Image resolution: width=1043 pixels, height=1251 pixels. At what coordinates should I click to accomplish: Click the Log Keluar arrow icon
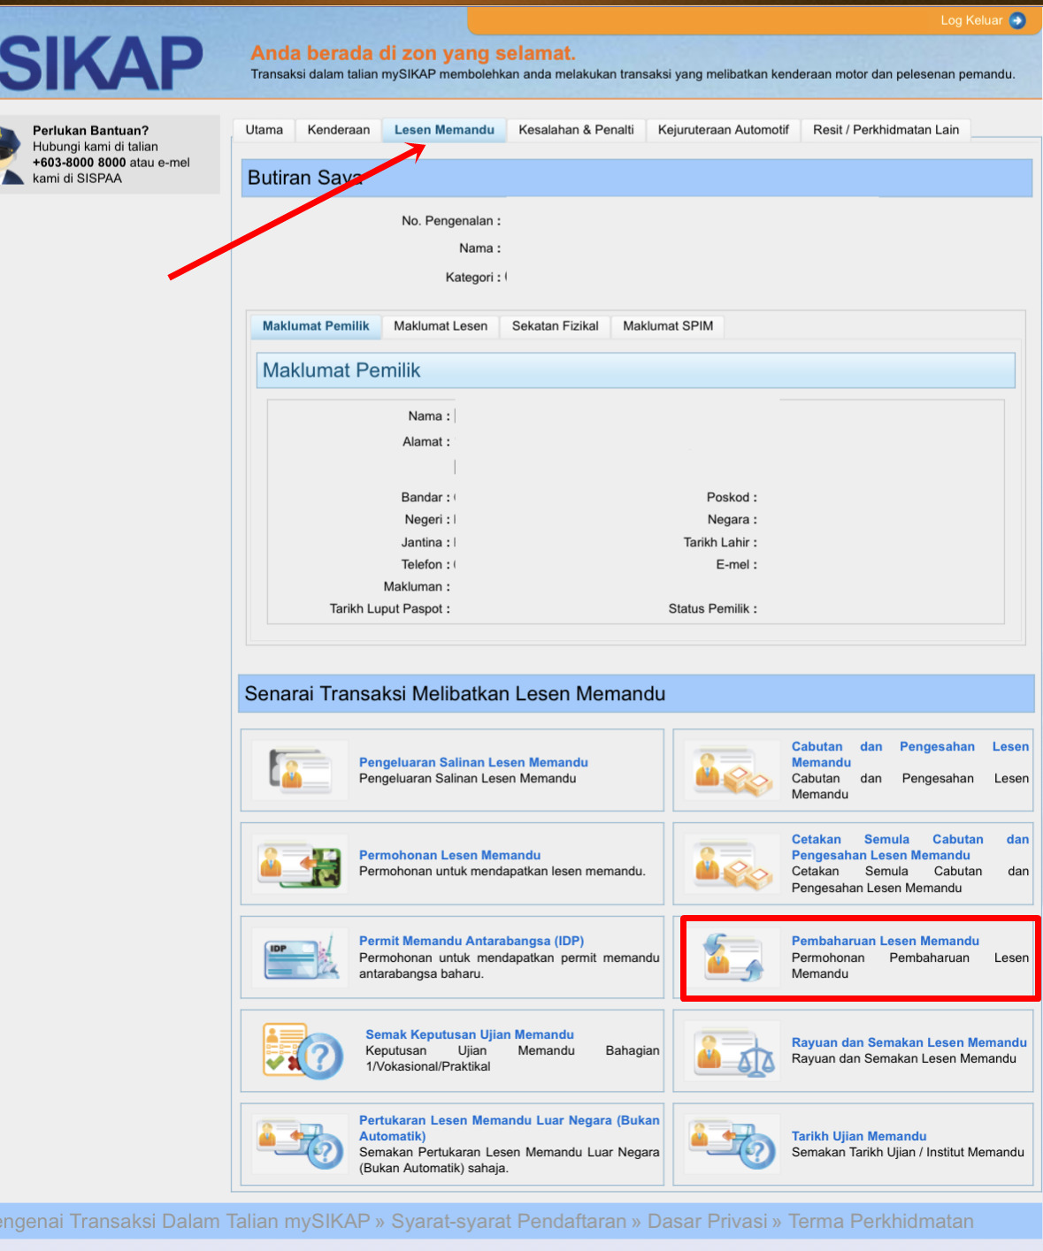(1017, 20)
